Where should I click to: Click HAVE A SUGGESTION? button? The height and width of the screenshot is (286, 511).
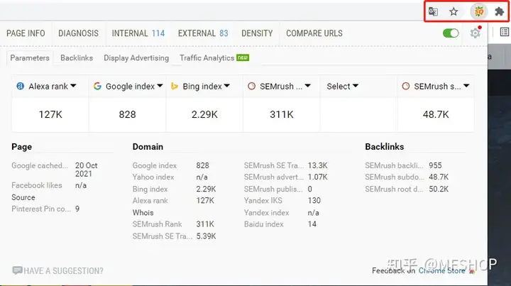(x=58, y=270)
